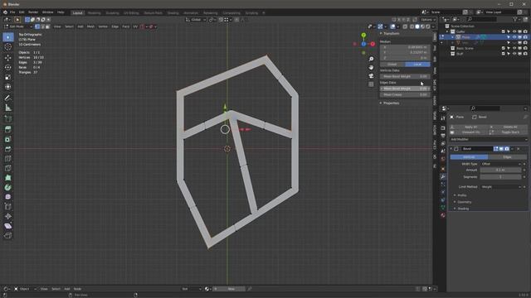Select the Transform tool

click(x=8, y=87)
